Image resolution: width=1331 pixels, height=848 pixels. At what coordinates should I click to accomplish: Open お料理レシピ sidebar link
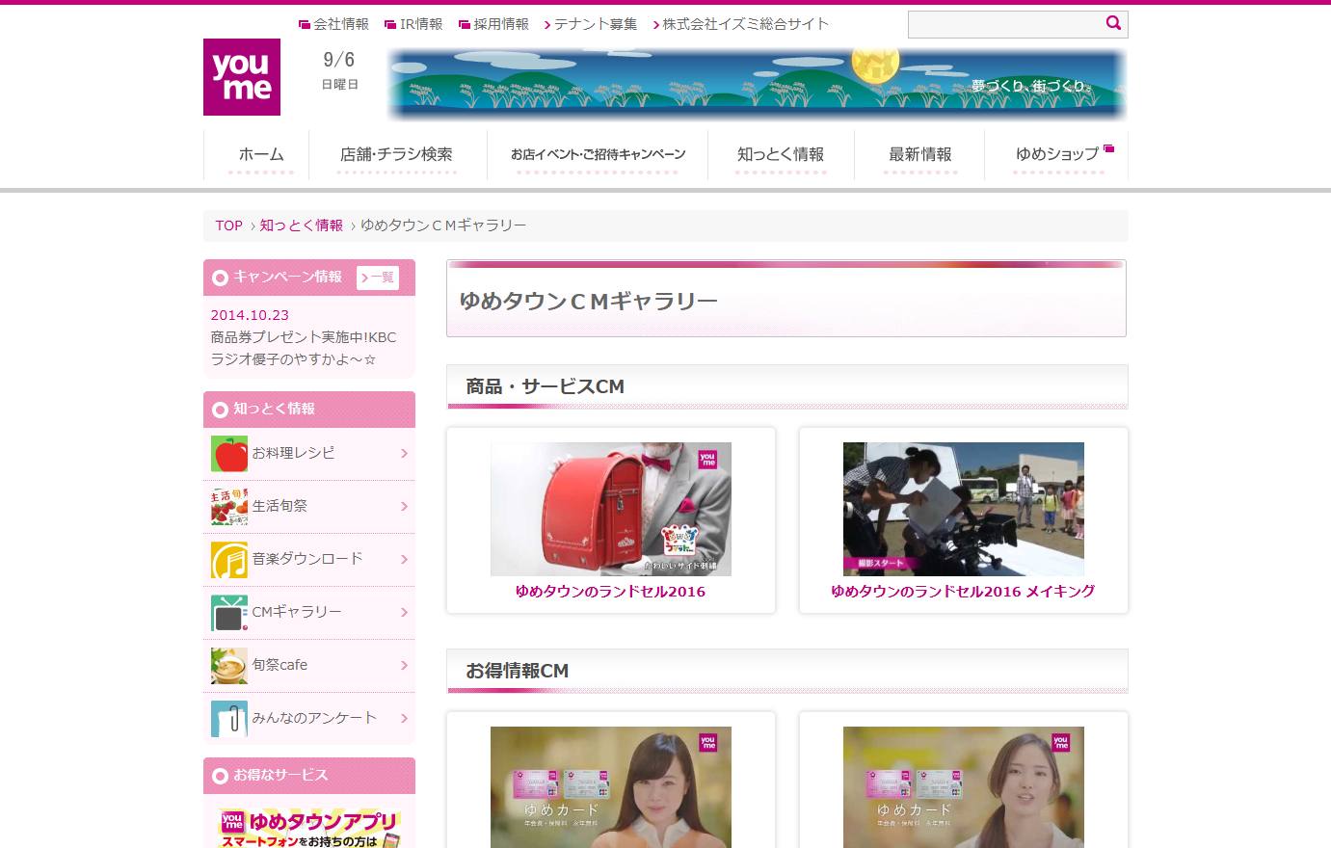pyautogui.click(x=294, y=453)
